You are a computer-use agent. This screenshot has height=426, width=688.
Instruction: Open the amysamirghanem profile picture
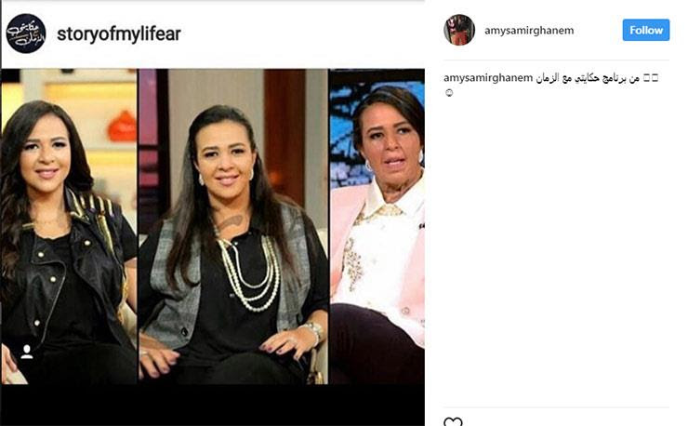459,30
